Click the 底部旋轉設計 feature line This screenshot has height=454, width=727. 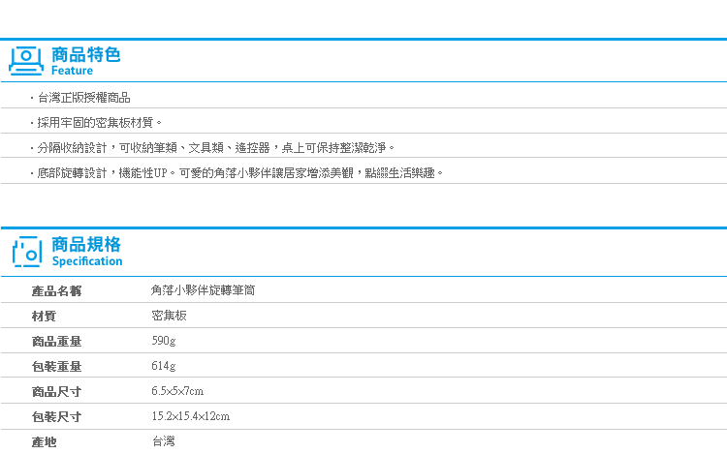coord(237,173)
